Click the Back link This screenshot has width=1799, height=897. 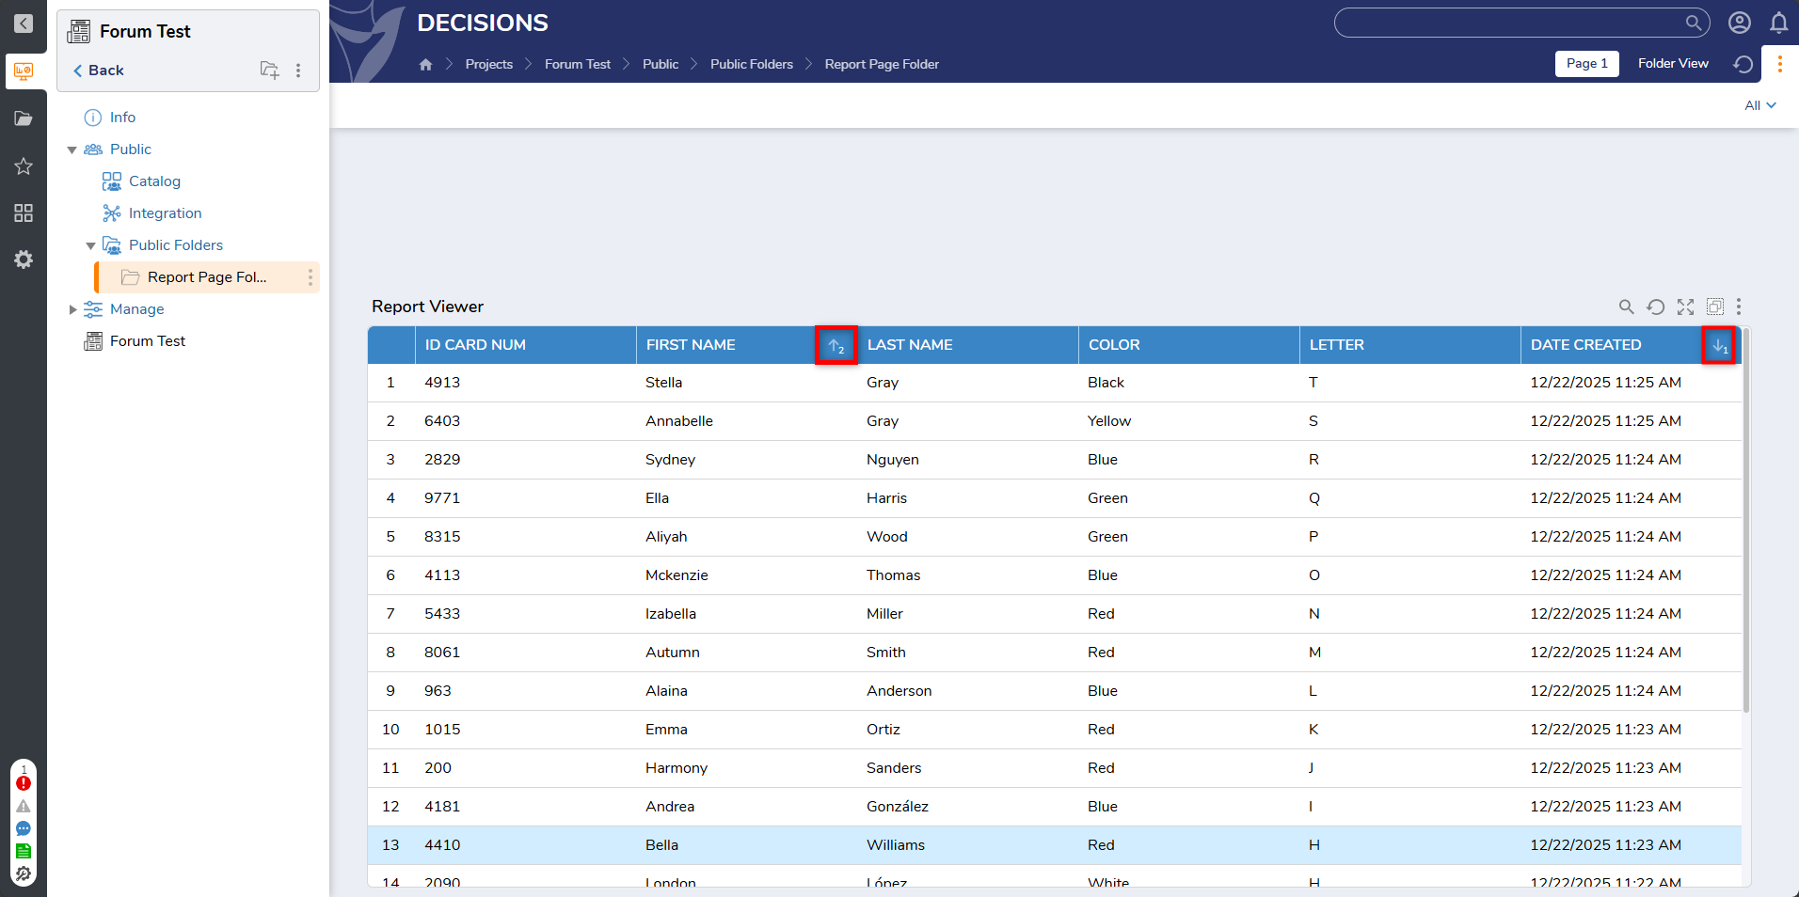click(99, 71)
